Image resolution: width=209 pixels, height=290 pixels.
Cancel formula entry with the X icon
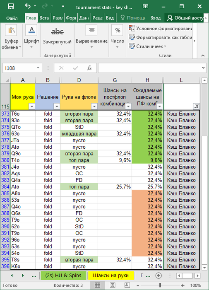[x=61, y=68]
